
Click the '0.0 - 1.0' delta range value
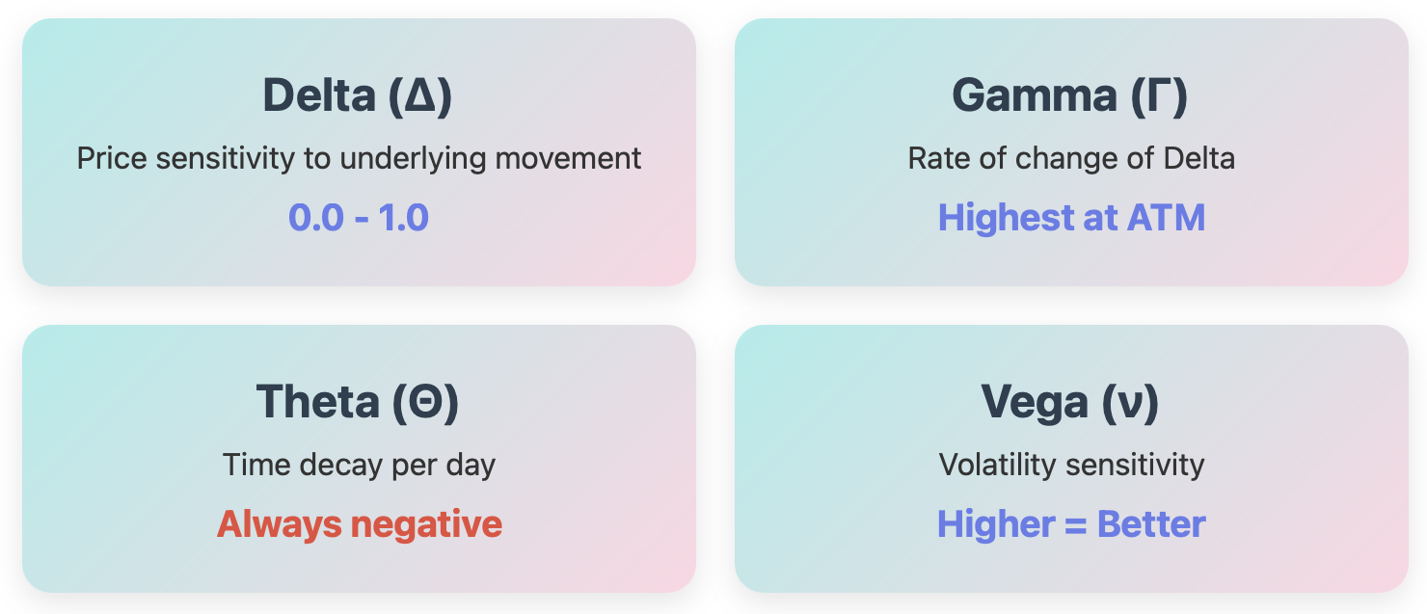(359, 218)
